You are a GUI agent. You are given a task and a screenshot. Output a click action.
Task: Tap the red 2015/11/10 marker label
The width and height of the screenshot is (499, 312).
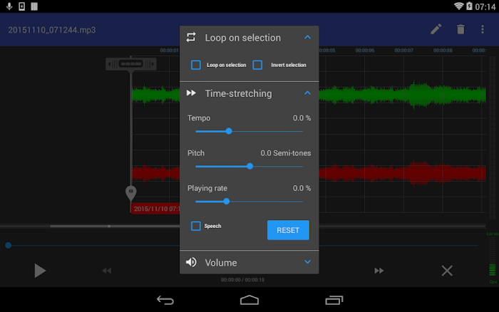tap(155, 209)
